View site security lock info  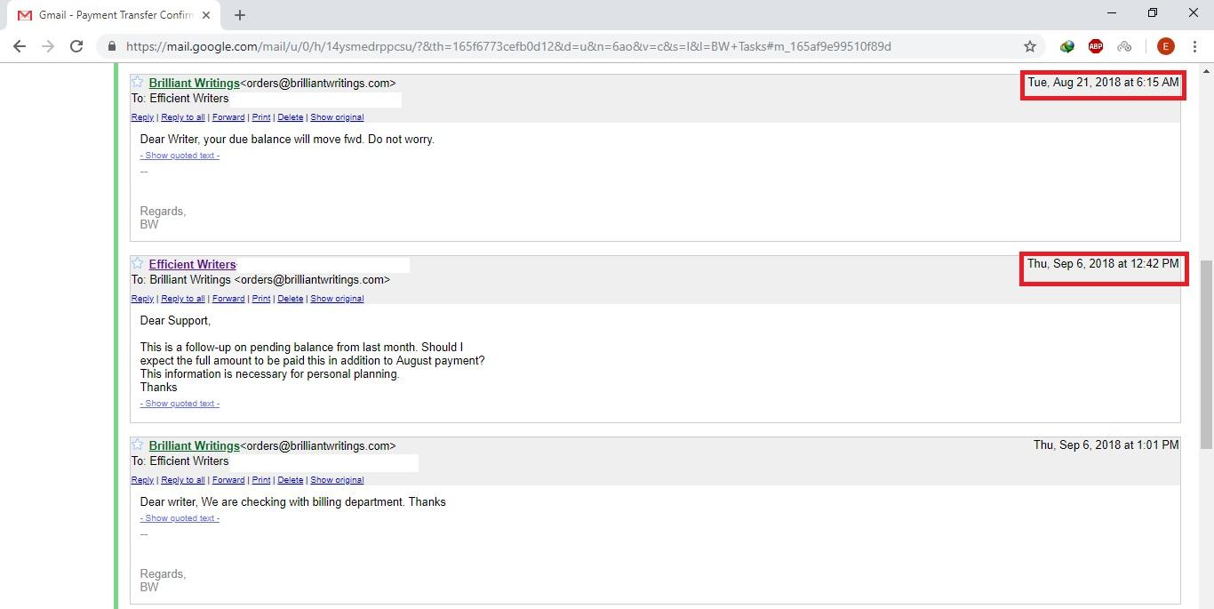point(111,46)
